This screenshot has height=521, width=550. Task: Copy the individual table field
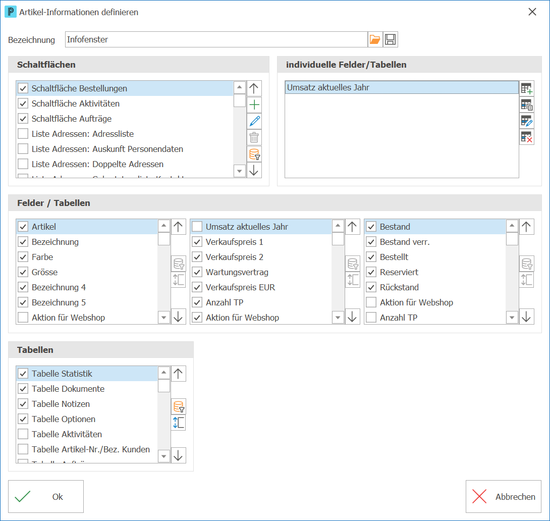tap(526, 105)
